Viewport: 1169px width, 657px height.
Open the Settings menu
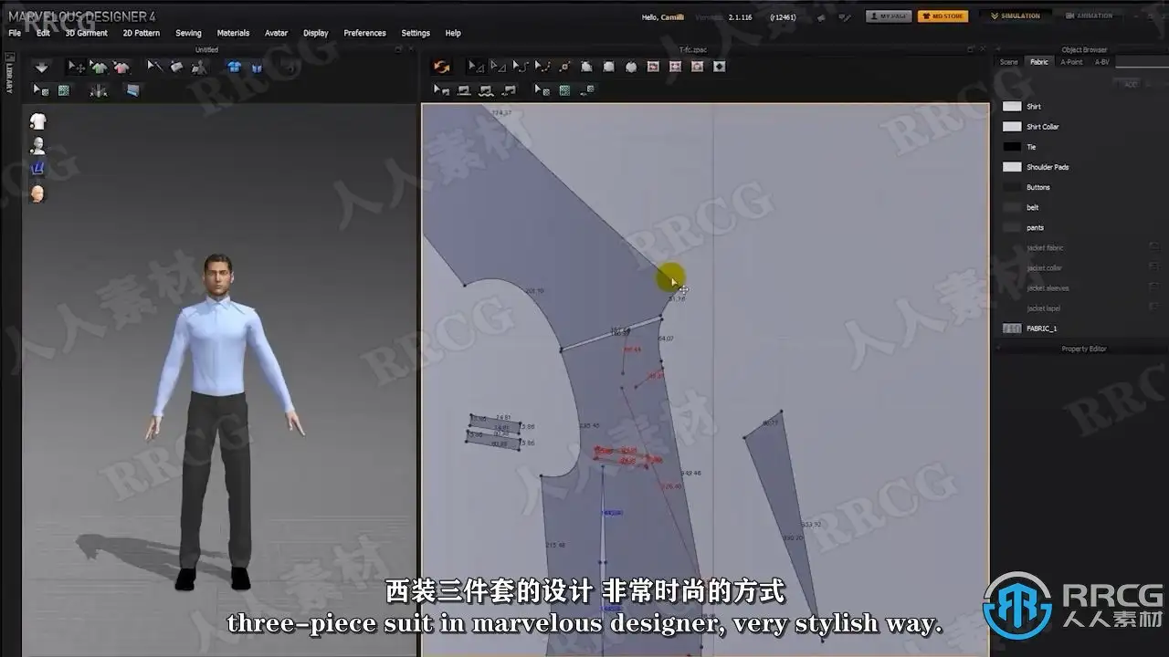coord(416,33)
